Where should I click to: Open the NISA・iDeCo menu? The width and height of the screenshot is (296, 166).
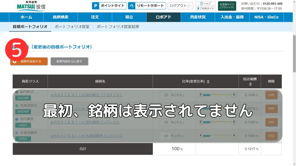[266, 17]
